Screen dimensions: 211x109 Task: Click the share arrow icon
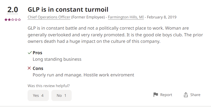pyautogui.click(x=186, y=95)
